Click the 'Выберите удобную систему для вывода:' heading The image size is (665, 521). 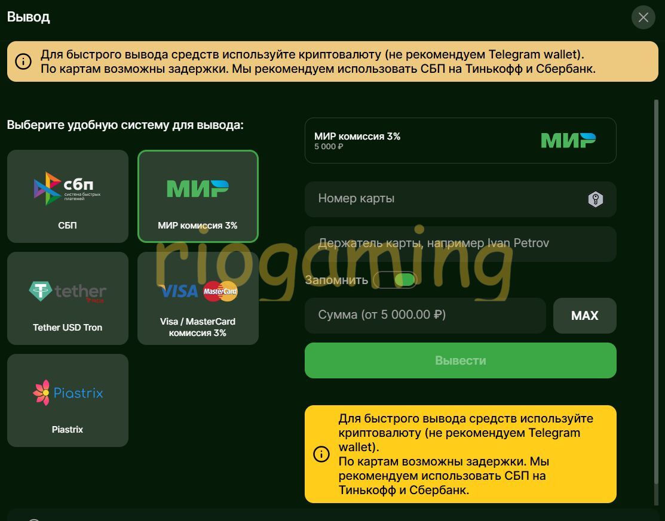[x=125, y=125]
